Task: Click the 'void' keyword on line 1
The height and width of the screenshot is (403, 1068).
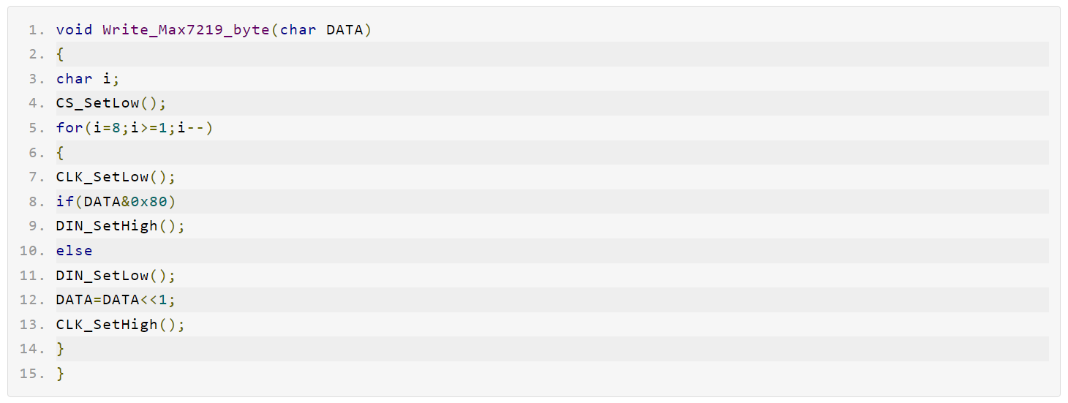Action: pyautogui.click(x=74, y=30)
